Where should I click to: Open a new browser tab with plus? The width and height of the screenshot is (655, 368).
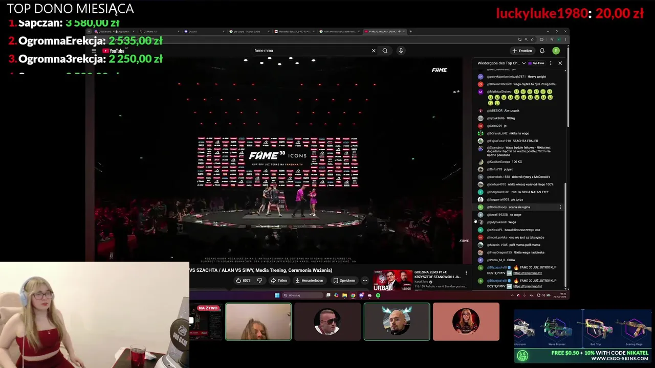(x=411, y=32)
